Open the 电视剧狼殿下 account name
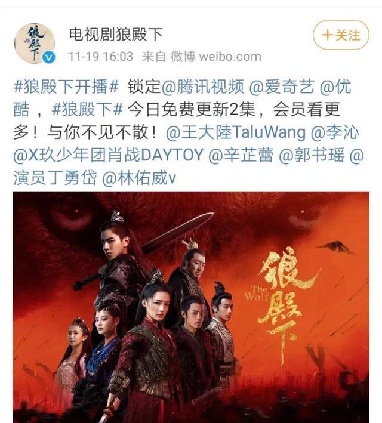The image size is (382, 423). click(x=116, y=35)
